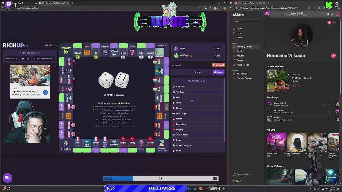Image resolution: width=342 pixels, height=192 pixels.
Task: Open the Favorite Songs playlist
Action: [244, 78]
